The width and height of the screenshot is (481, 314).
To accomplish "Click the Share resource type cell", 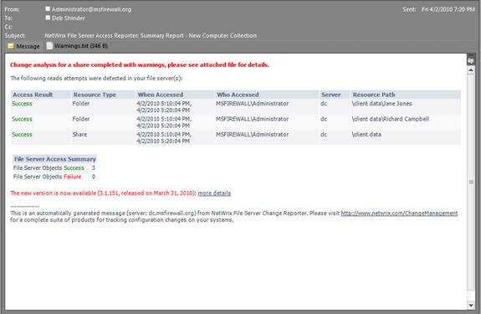I will coord(79,134).
